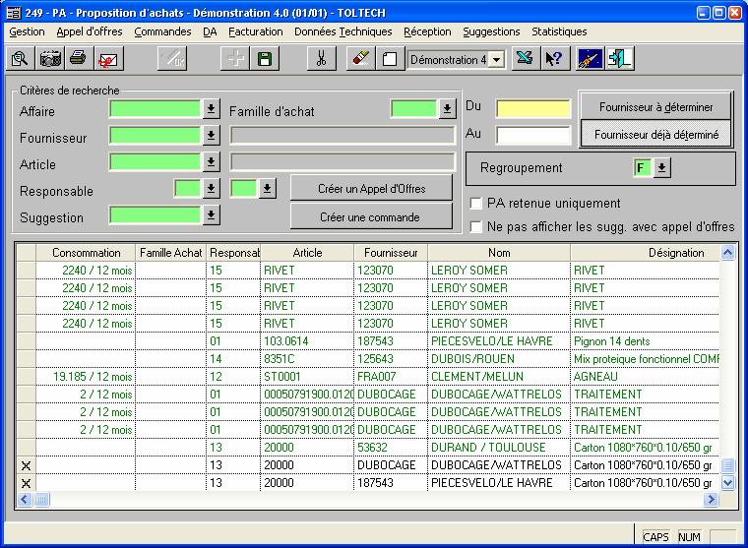The height and width of the screenshot is (548, 748).
Task: Click the Affaire green input field
Action: click(156, 109)
